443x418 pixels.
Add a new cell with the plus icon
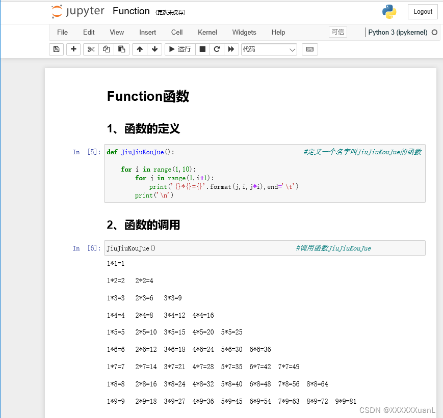tap(73, 49)
